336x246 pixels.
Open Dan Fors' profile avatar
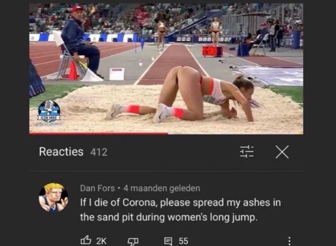[x=54, y=197]
